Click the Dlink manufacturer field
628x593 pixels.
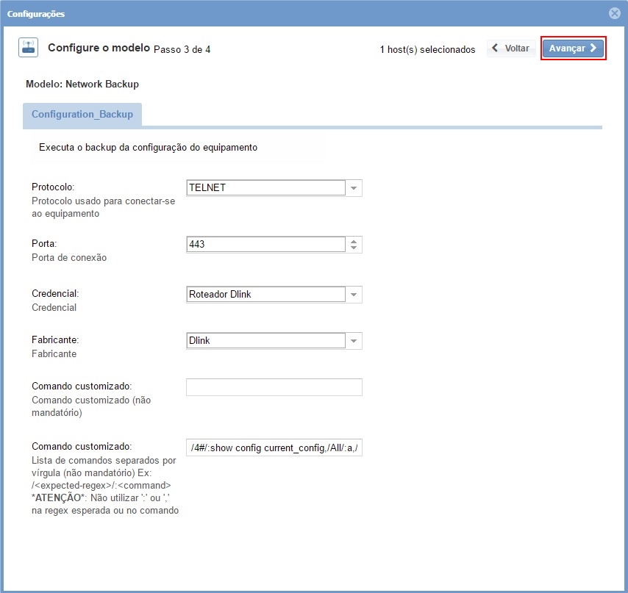pyautogui.click(x=265, y=341)
